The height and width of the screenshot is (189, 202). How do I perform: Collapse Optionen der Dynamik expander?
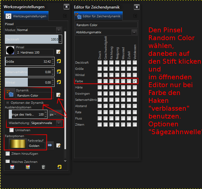(x=7, y=103)
